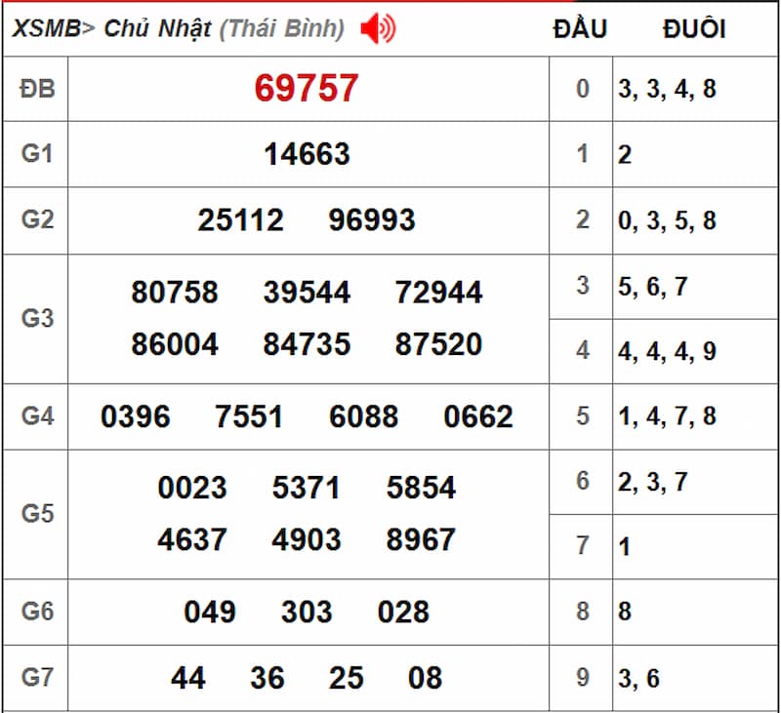Select the tail values 4, 4, 4, 9
The height and width of the screenshot is (713, 781).
pyautogui.click(x=667, y=351)
